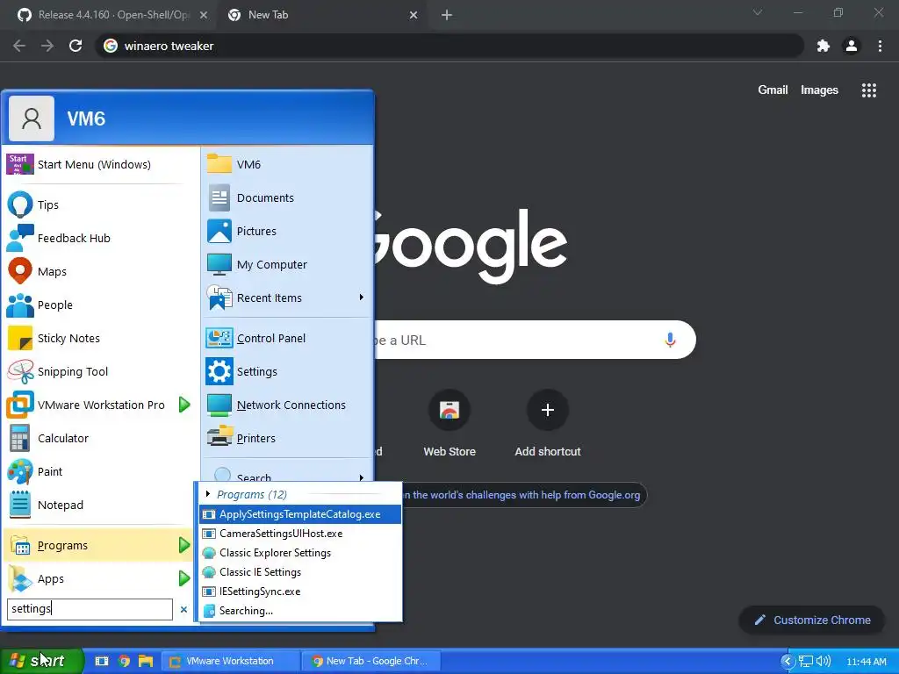Open Chrome from taskbar quick launch
Image resolution: width=899 pixels, height=674 pixels.
coord(124,661)
